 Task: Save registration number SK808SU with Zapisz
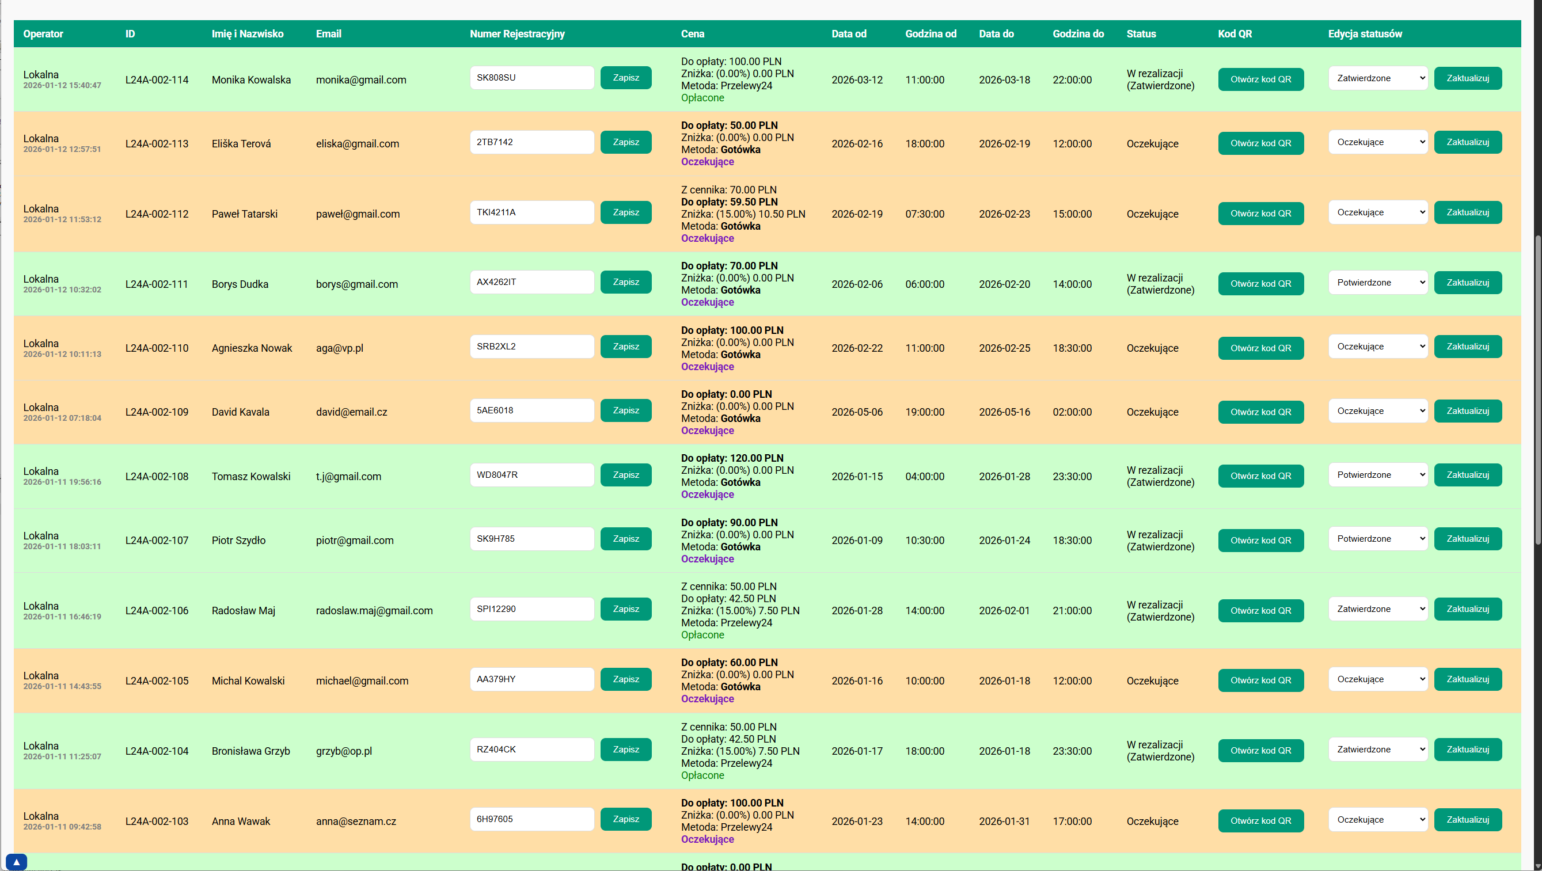click(x=625, y=78)
